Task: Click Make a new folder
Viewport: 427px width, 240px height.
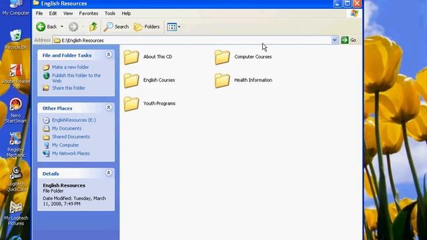Action: point(70,67)
